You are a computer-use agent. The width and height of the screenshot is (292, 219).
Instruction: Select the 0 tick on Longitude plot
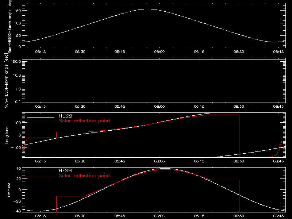tap(20, 135)
